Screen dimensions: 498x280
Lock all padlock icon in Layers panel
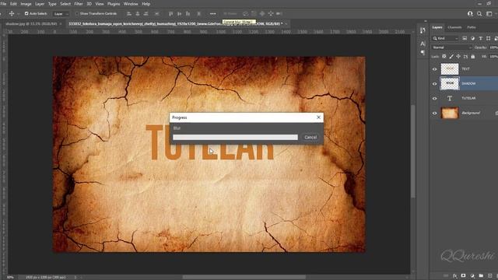[x=473, y=57]
